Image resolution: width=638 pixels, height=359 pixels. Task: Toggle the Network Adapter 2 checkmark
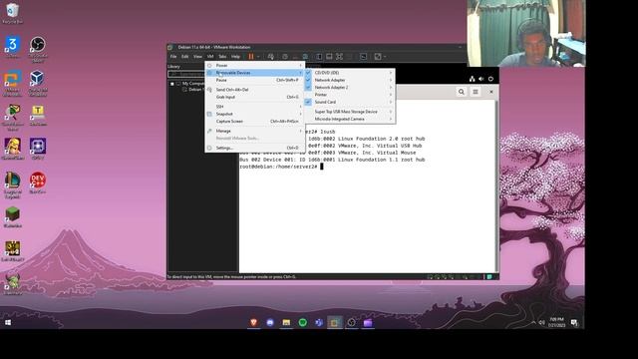[308, 87]
